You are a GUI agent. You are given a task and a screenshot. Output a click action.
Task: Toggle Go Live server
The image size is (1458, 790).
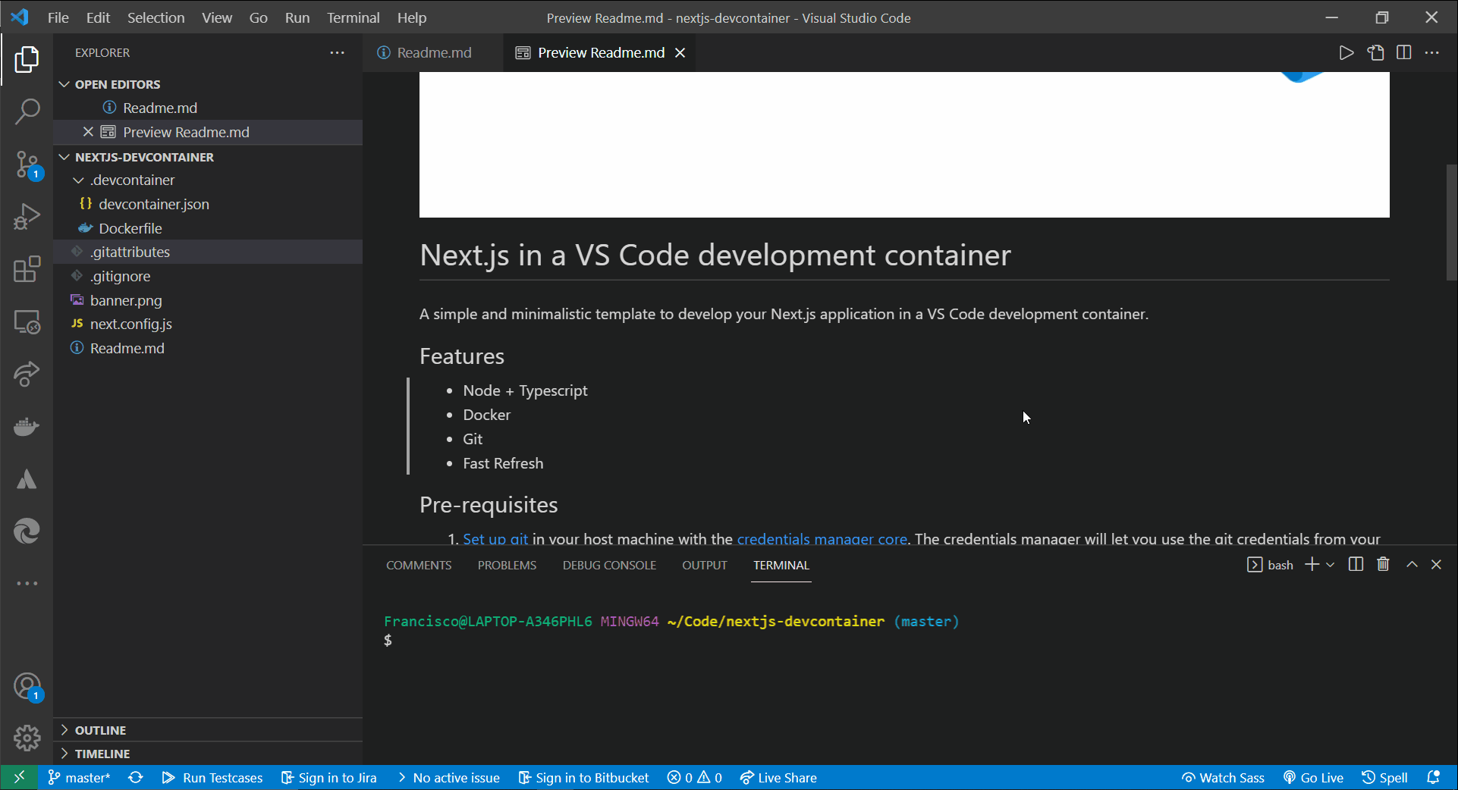click(1313, 777)
